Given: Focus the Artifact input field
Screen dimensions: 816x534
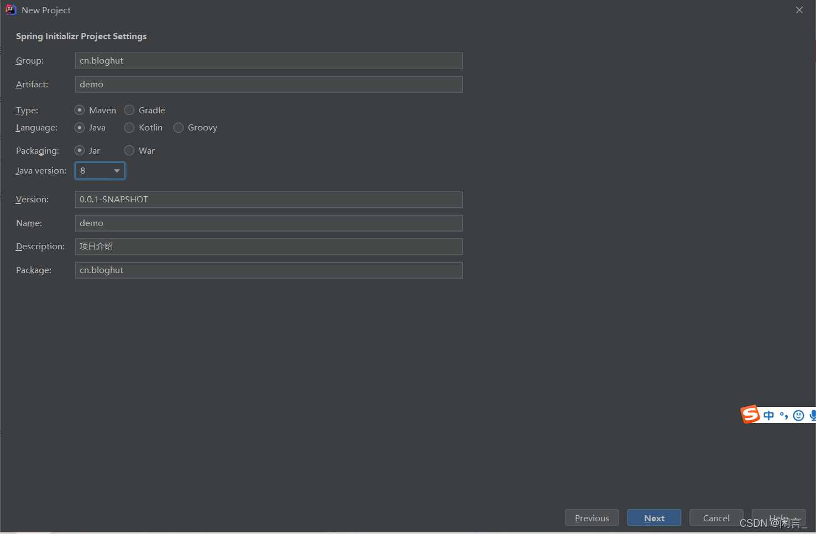Looking at the screenshot, I should 269,85.
